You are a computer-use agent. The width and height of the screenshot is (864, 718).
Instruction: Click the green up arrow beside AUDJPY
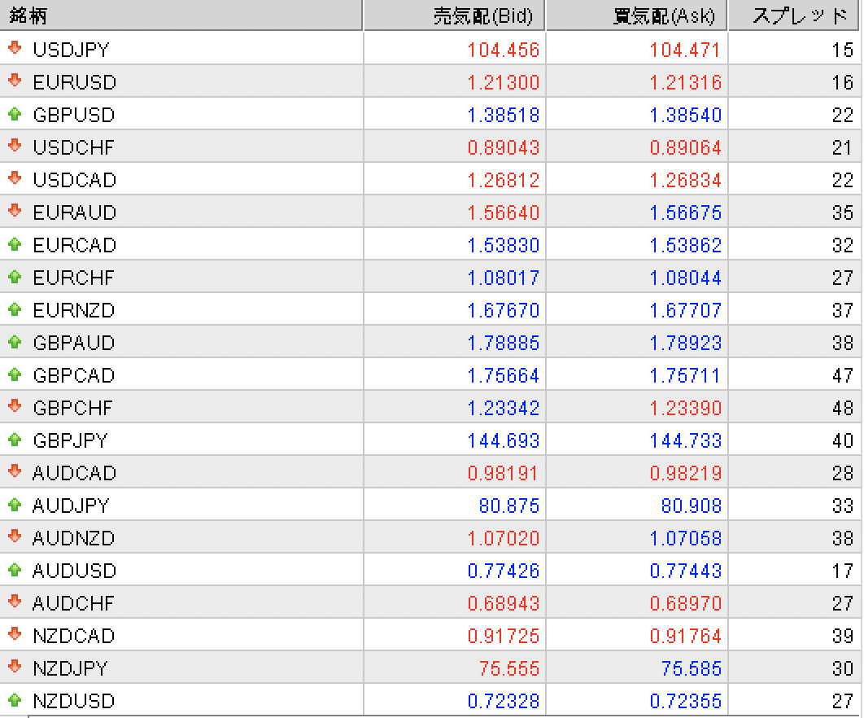[x=15, y=505]
